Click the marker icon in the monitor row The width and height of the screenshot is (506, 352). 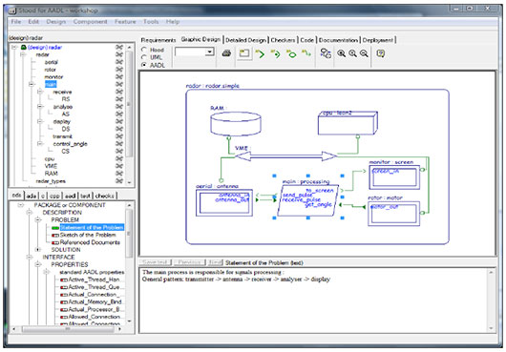tap(119, 76)
